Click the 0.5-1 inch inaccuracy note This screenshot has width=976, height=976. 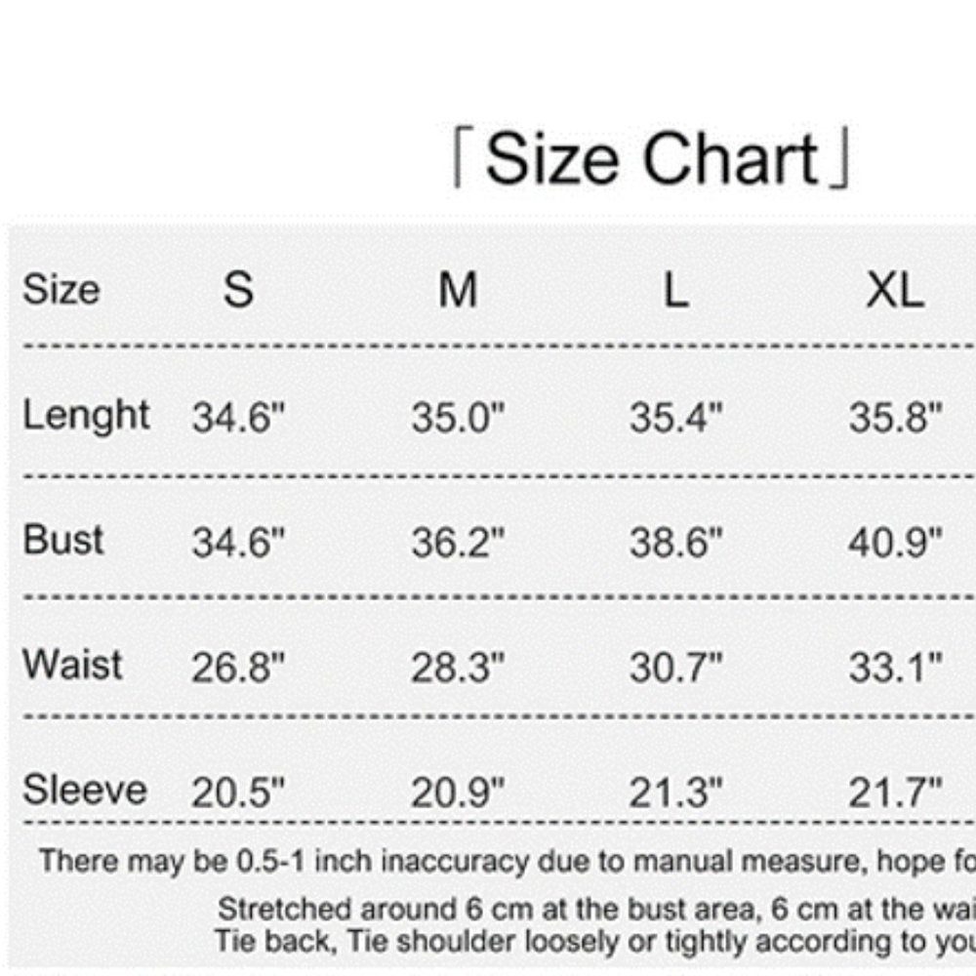coord(508,862)
